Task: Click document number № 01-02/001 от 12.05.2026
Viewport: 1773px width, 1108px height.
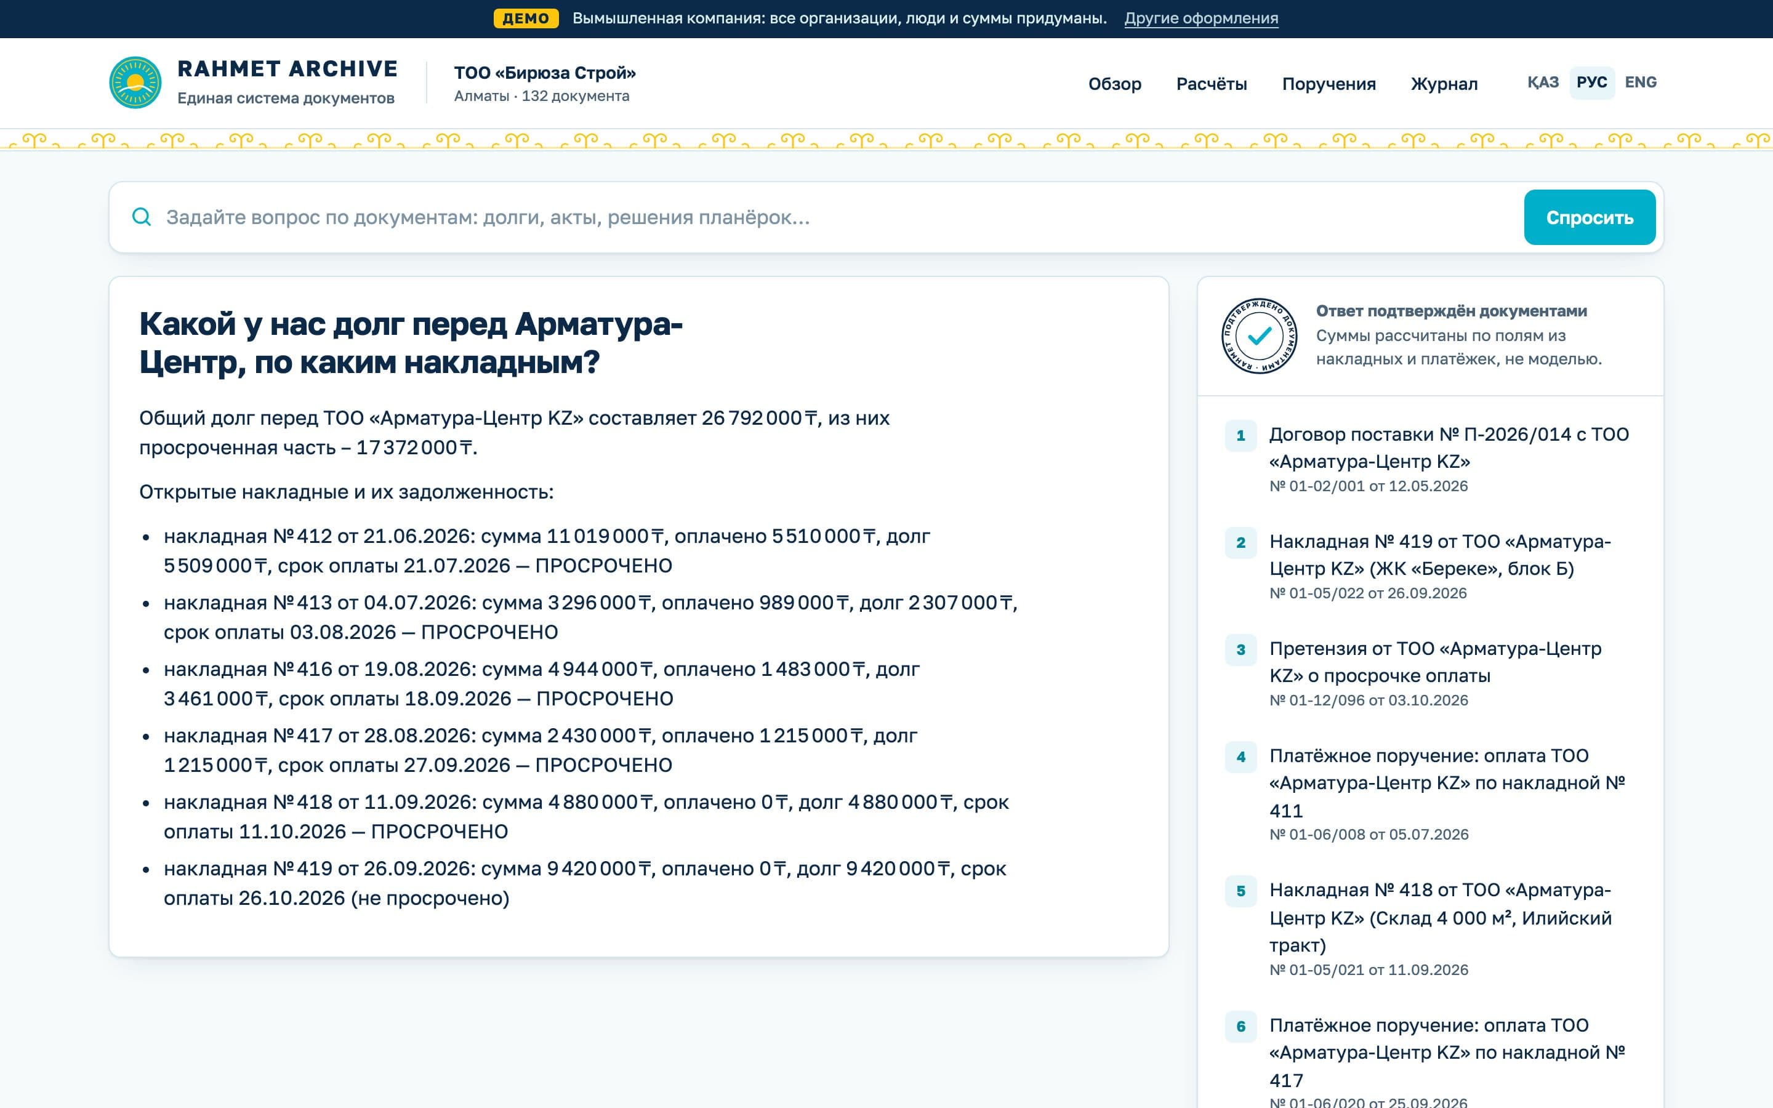Action: coord(1369,486)
